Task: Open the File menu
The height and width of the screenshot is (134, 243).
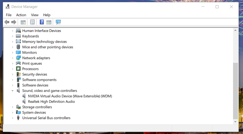Action: coord(9,15)
